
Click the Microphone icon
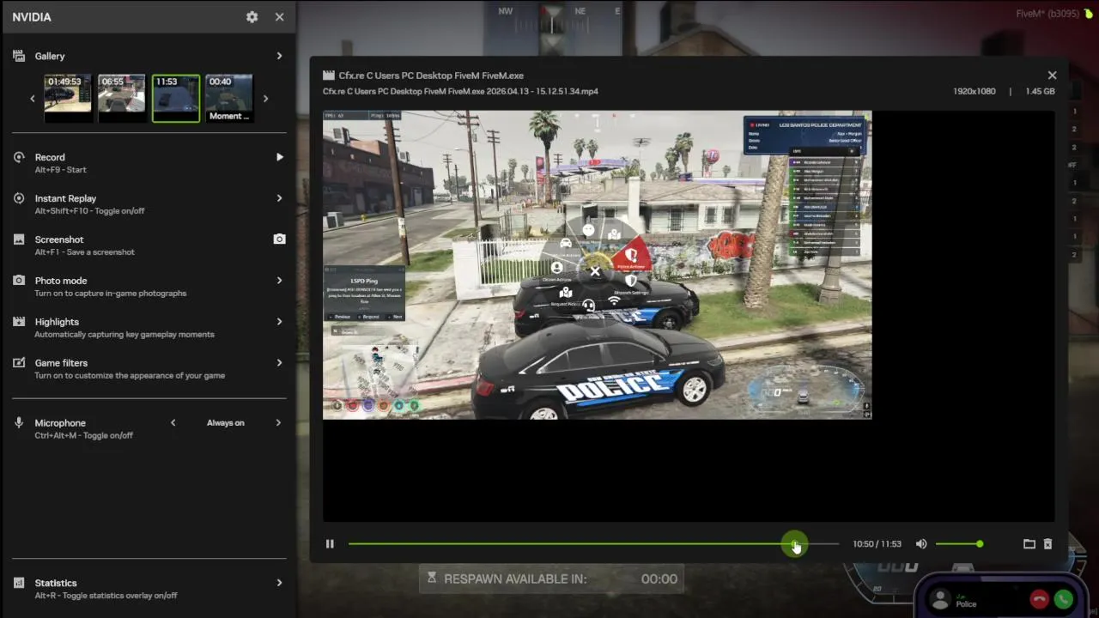click(x=19, y=423)
